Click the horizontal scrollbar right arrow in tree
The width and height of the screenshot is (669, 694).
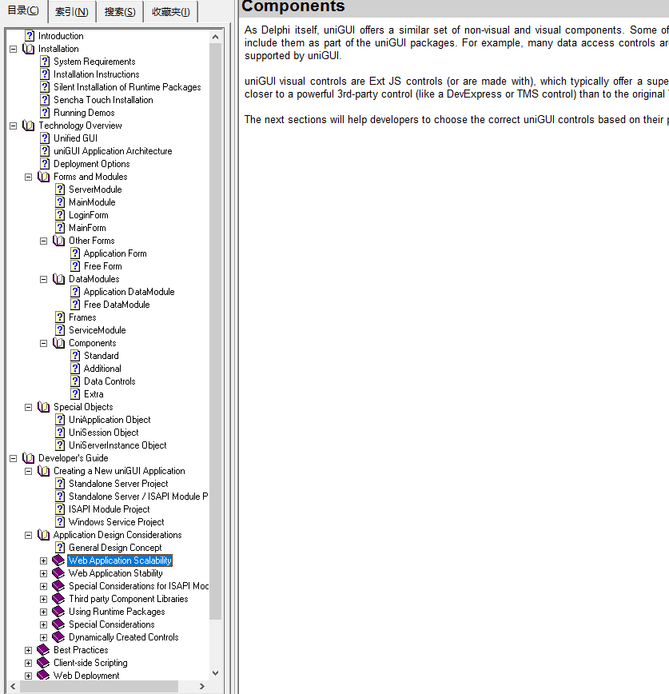pos(203,686)
